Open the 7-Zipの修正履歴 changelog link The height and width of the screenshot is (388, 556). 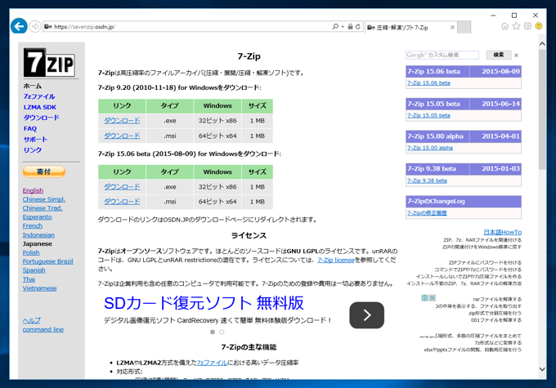coord(427,213)
